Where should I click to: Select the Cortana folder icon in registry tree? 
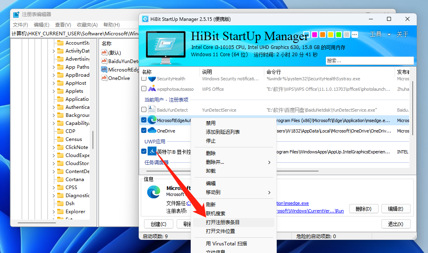pos(60,180)
